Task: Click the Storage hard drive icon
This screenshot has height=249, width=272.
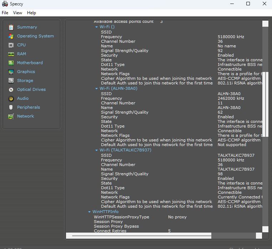Action: click(x=11, y=81)
